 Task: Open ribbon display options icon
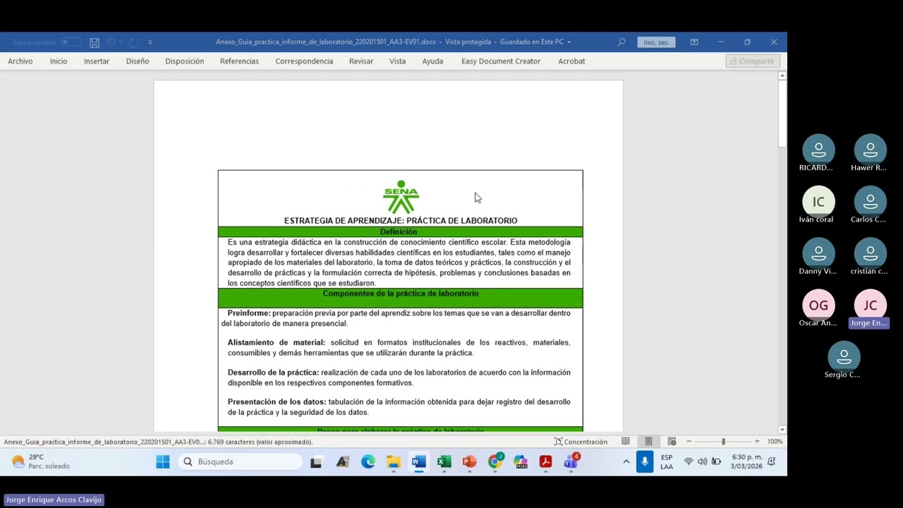point(694,42)
